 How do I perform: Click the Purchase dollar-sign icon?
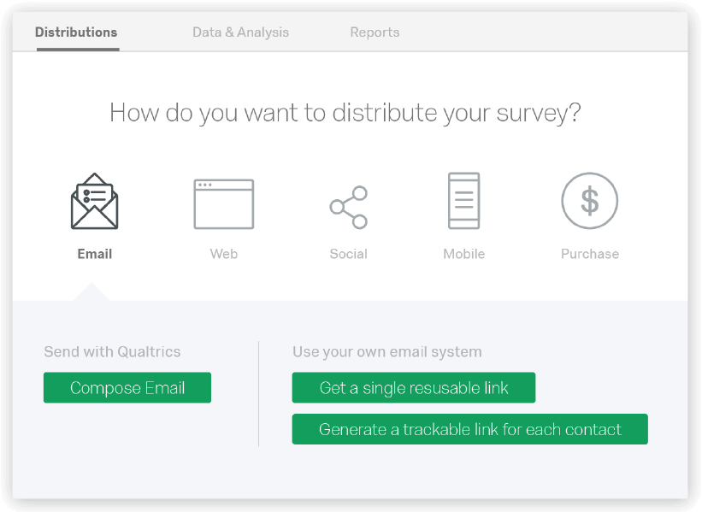coord(589,201)
